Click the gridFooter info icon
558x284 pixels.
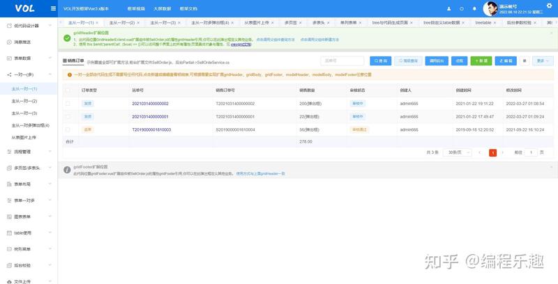(x=67, y=170)
